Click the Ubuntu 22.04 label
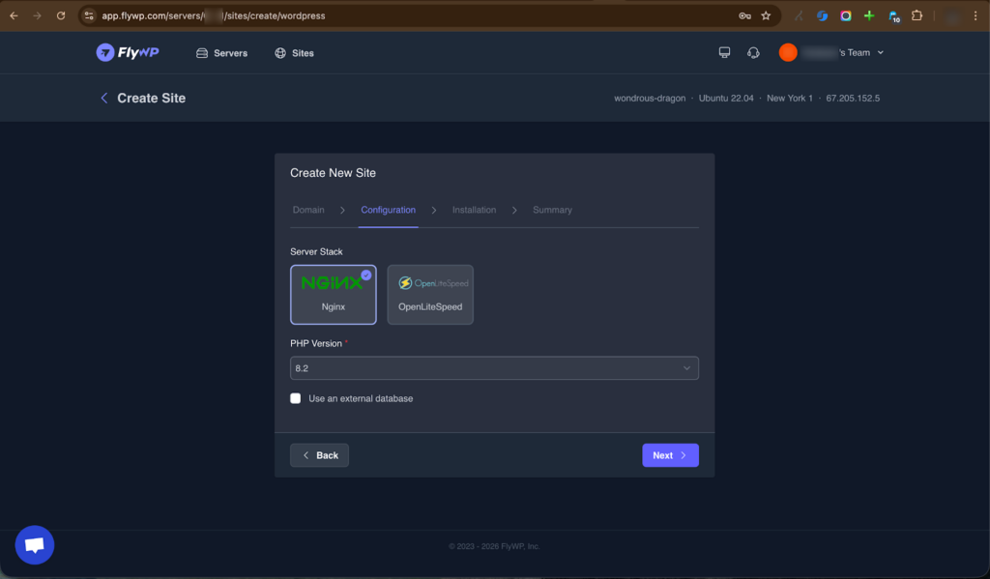This screenshot has height=579, width=990. coord(726,98)
